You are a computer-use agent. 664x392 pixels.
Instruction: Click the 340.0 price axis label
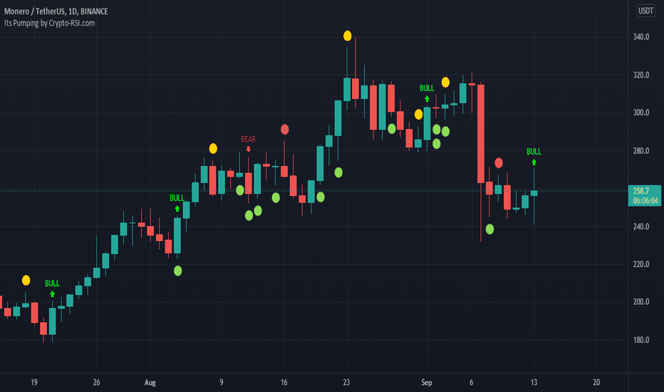641,37
